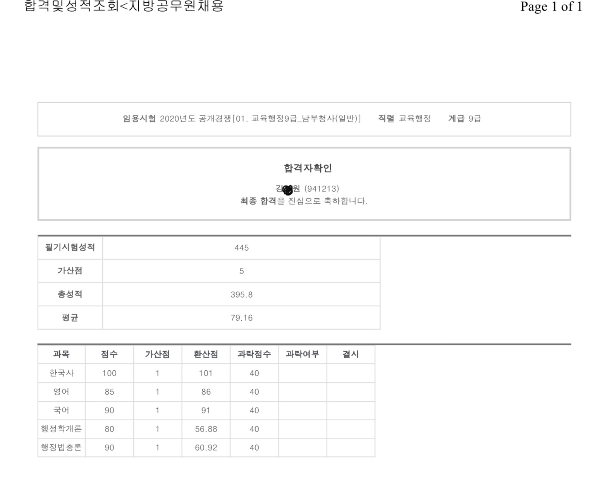Select the 총성적 value 395.8
Screen dimensions: 595x492
(241, 295)
